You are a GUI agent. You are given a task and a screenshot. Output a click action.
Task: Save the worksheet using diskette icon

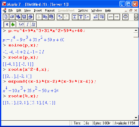coord(24,17)
